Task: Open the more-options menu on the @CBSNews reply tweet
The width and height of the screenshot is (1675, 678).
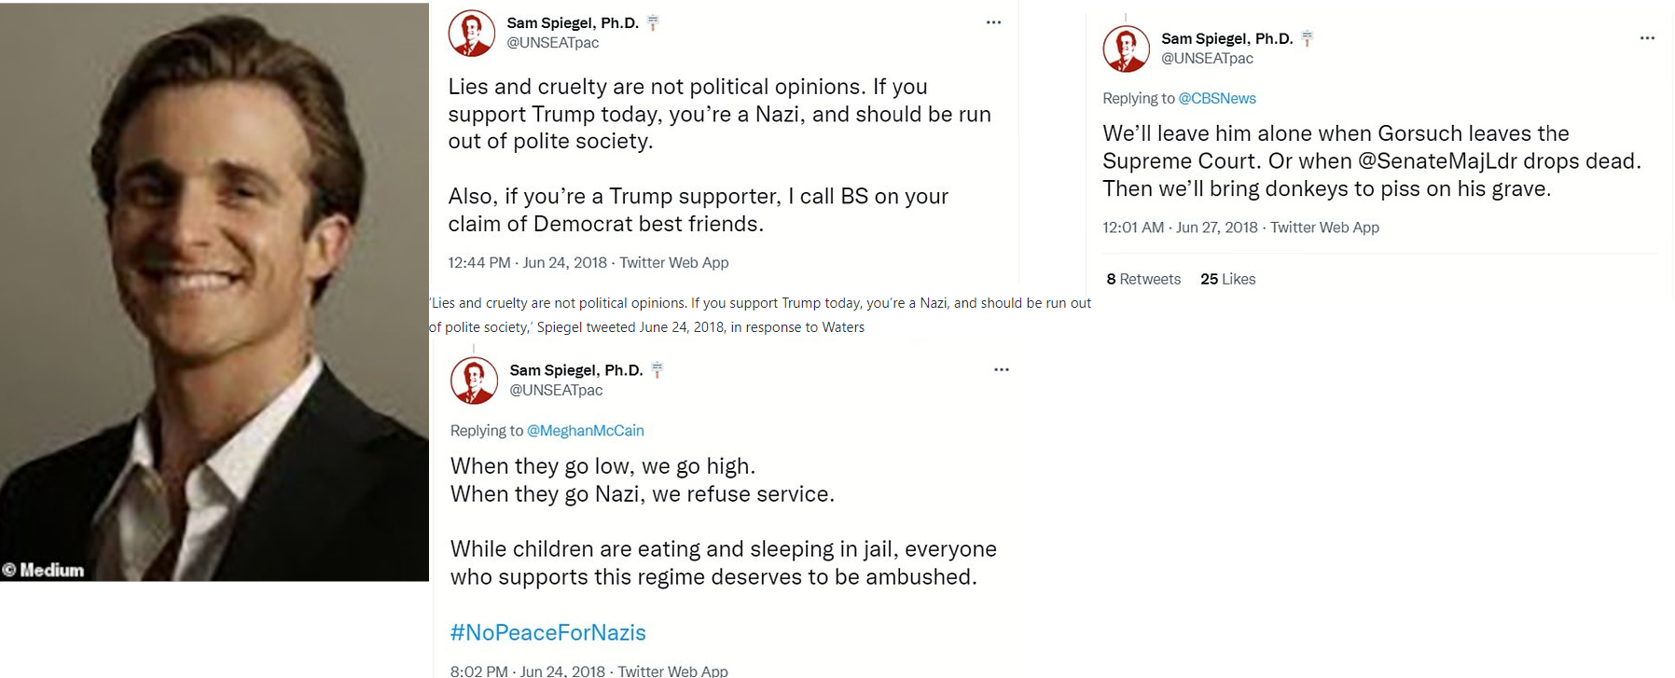Action: [1647, 38]
